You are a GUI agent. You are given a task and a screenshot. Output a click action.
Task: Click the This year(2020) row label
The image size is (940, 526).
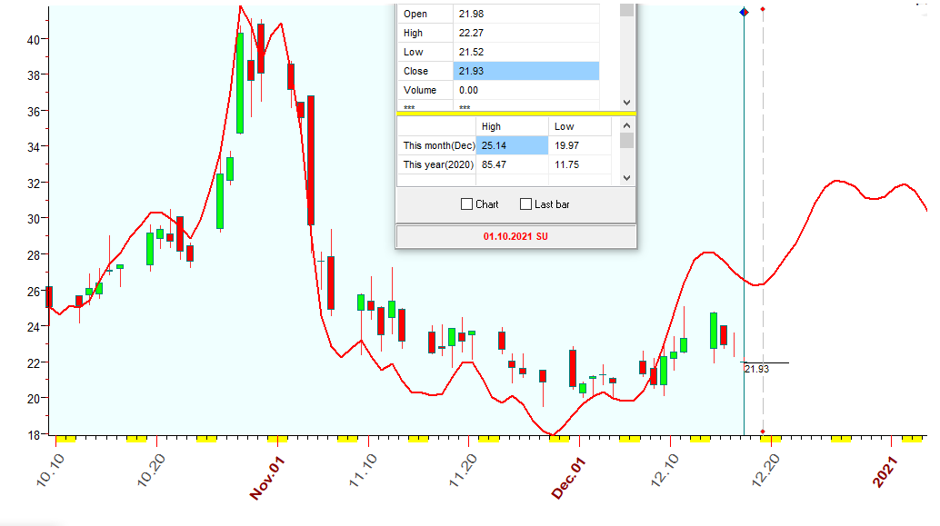pos(437,164)
